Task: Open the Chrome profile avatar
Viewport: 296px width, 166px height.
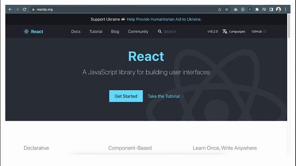Action: click(278, 9)
